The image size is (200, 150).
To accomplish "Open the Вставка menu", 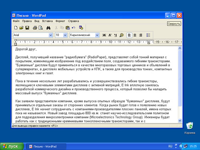I will tap(47, 21).
